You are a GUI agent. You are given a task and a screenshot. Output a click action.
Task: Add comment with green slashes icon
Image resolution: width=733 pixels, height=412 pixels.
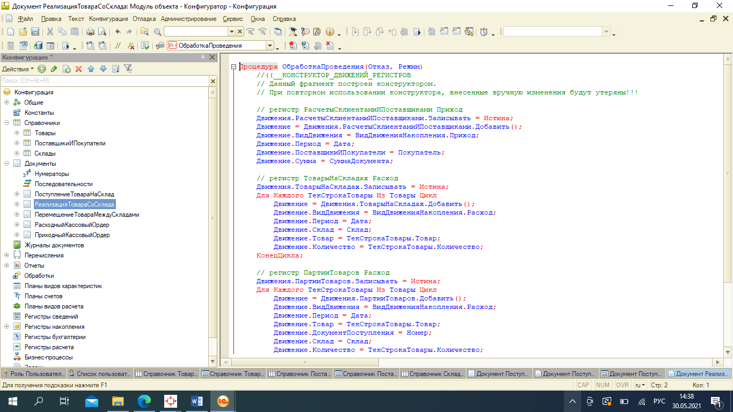[x=118, y=46]
